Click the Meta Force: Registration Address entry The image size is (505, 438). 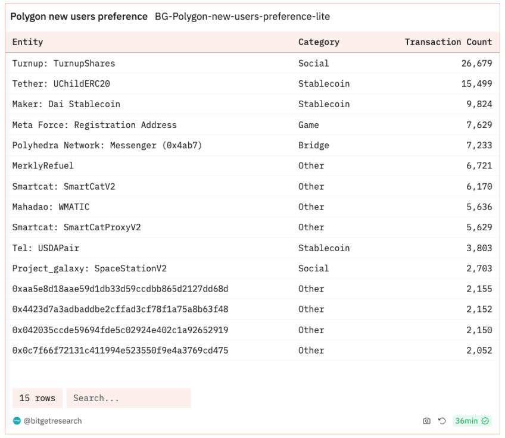94,124
